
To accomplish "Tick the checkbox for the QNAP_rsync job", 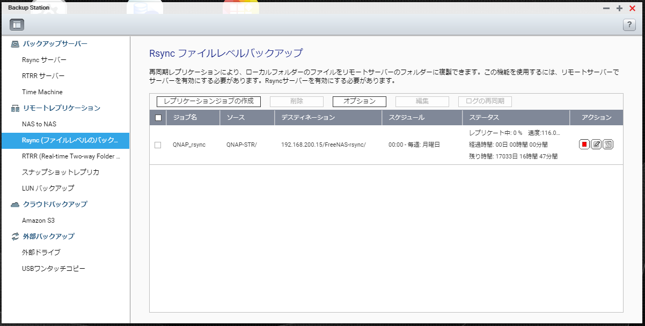I will tap(158, 145).
